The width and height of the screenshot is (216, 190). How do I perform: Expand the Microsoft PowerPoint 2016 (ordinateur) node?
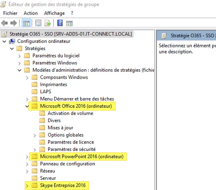(x=27, y=156)
